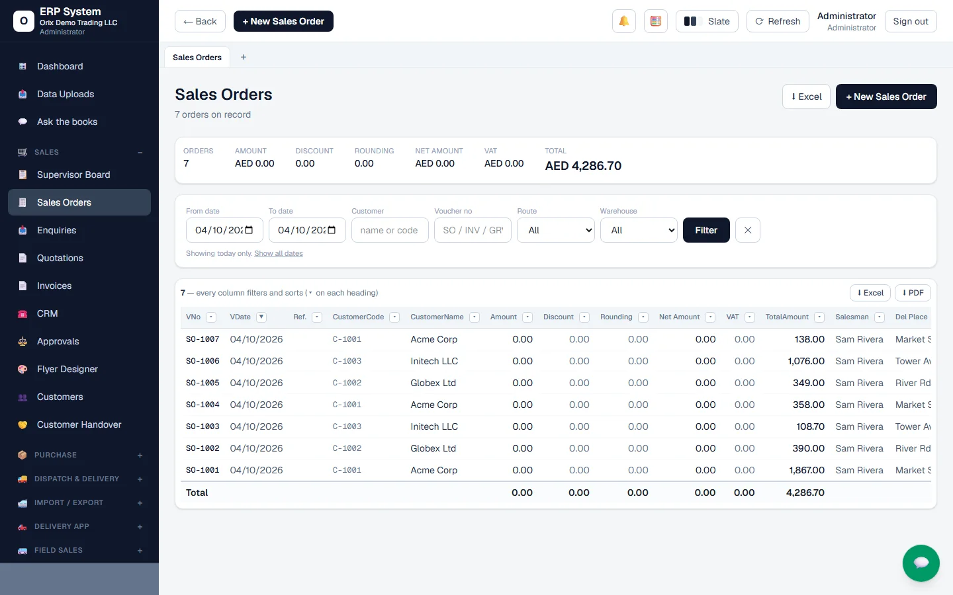The height and width of the screenshot is (595, 953).
Task: Add a new tab with the plus icon
Action: coord(244,58)
